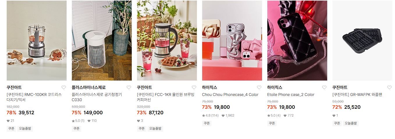395x139 pixels.
Task: Click the 오늘출발 tag under the waffle pan
Action: click(351, 123)
